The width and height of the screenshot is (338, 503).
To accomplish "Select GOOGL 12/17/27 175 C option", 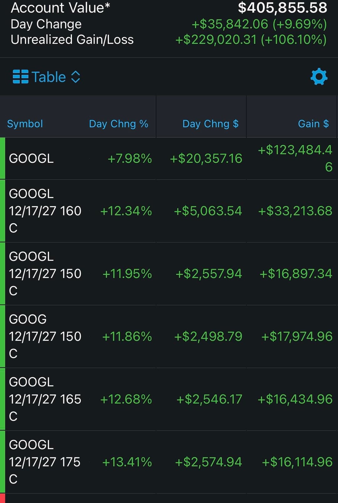I will coord(45,462).
